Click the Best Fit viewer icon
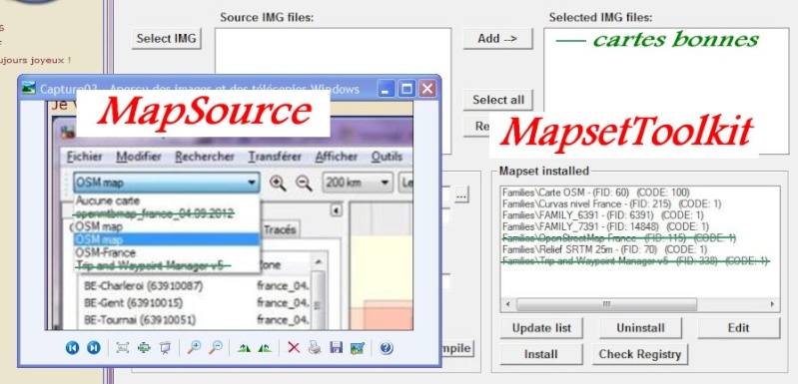Screen dimensions: 798x384 tap(122, 347)
